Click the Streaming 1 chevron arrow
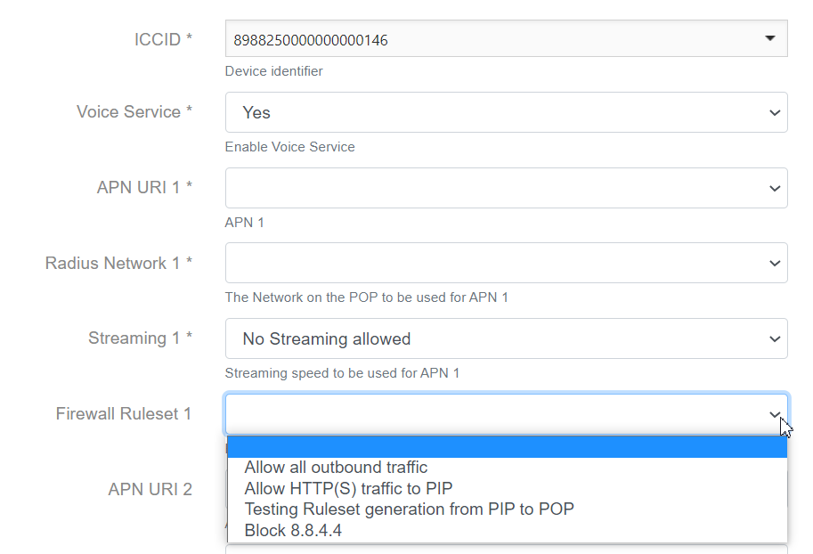Viewport: 813px width, 554px height. [x=773, y=339]
